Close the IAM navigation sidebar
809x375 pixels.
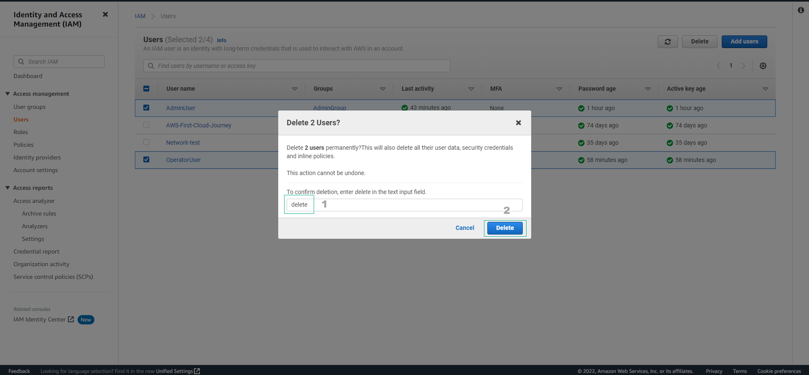pos(105,14)
